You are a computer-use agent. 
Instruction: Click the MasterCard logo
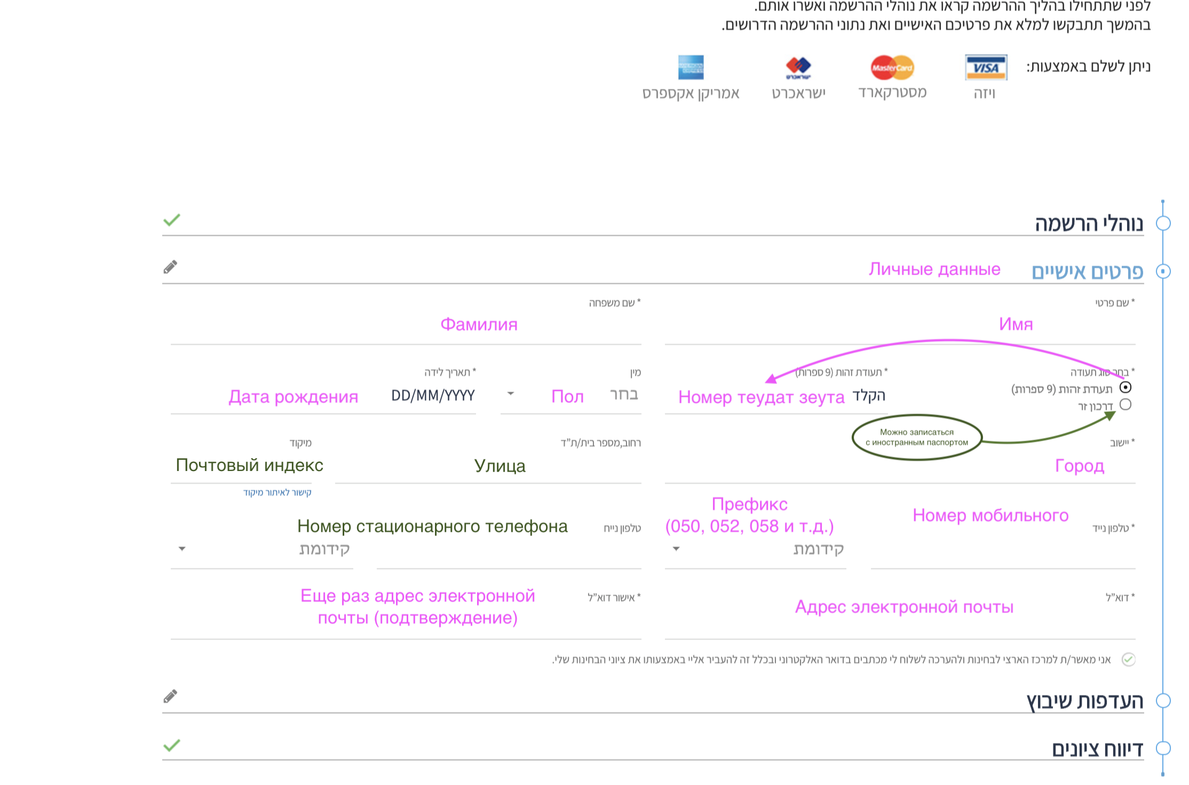pos(892,67)
